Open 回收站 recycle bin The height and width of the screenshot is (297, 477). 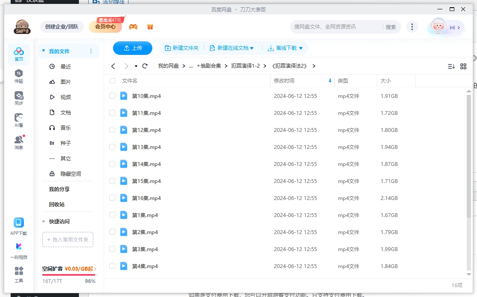pyautogui.click(x=57, y=205)
